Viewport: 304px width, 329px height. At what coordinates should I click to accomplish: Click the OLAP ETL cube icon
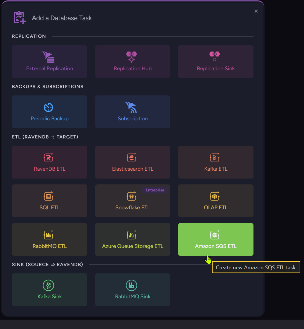pyautogui.click(x=215, y=196)
